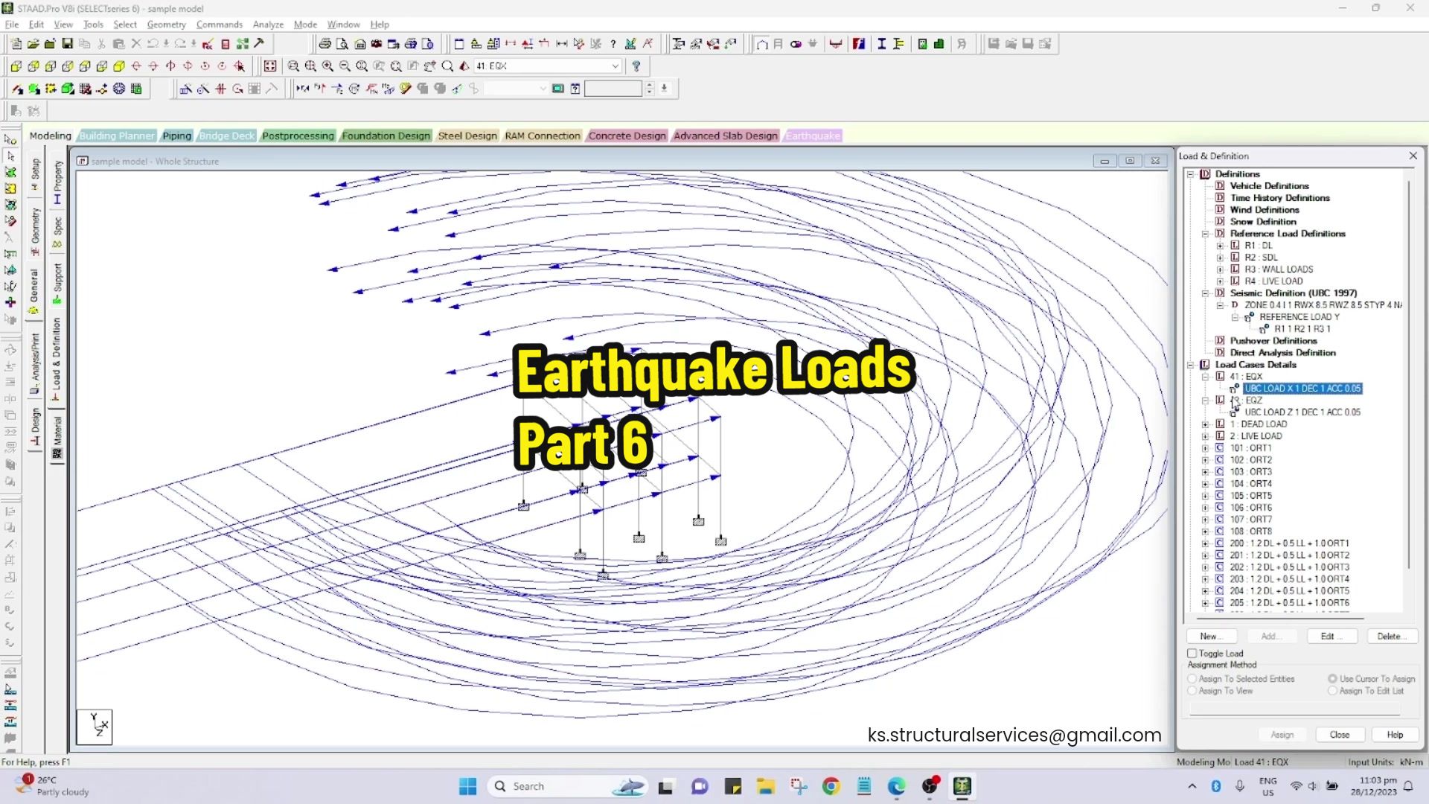Switch to the Postprocessing tab
The height and width of the screenshot is (804, 1429).
point(298,135)
